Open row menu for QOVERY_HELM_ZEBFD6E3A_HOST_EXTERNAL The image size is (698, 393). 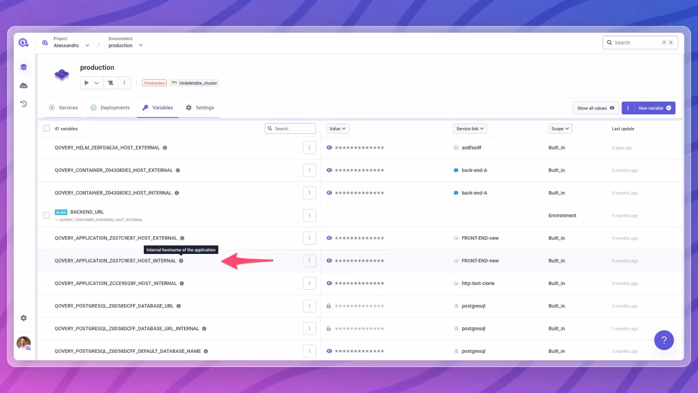point(309,148)
